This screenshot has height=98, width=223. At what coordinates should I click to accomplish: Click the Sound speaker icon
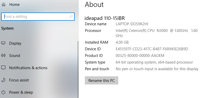point(3,55)
